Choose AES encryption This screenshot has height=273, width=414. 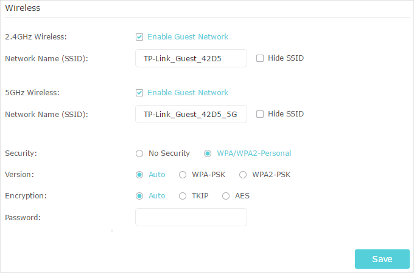coord(226,196)
